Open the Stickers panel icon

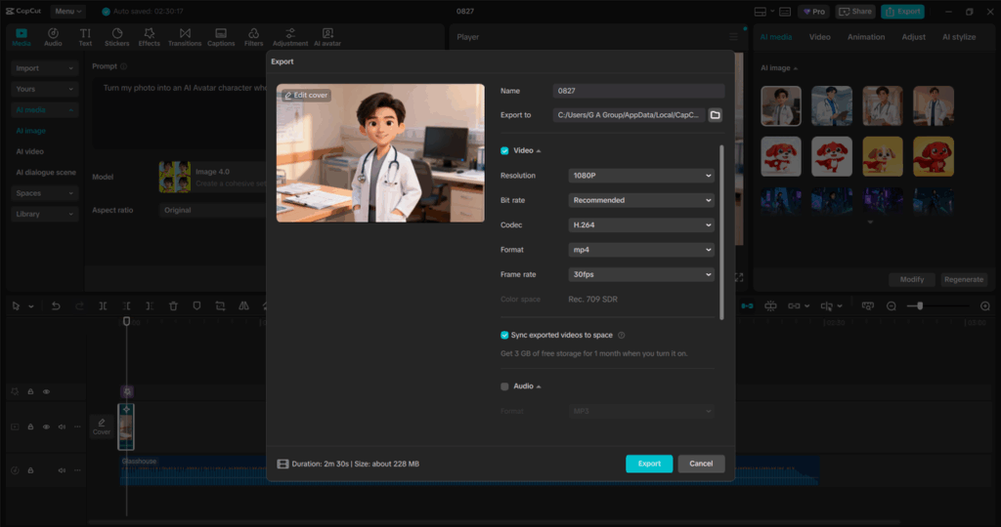click(116, 37)
